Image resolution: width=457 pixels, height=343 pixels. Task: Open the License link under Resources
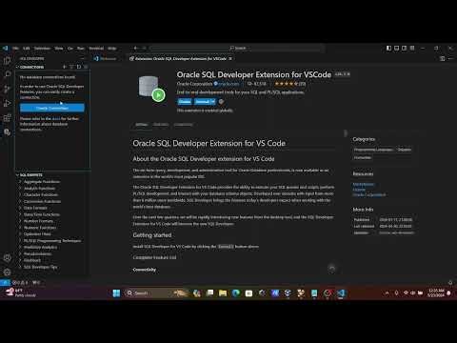[359, 190]
